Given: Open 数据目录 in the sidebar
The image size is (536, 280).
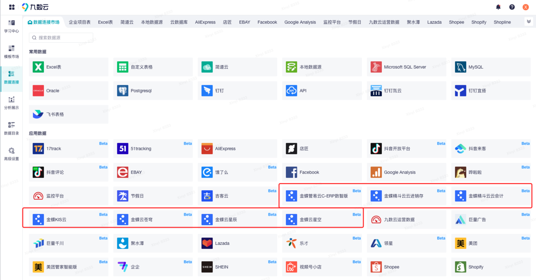Looking at the screenshot, I should coord(12,128).
